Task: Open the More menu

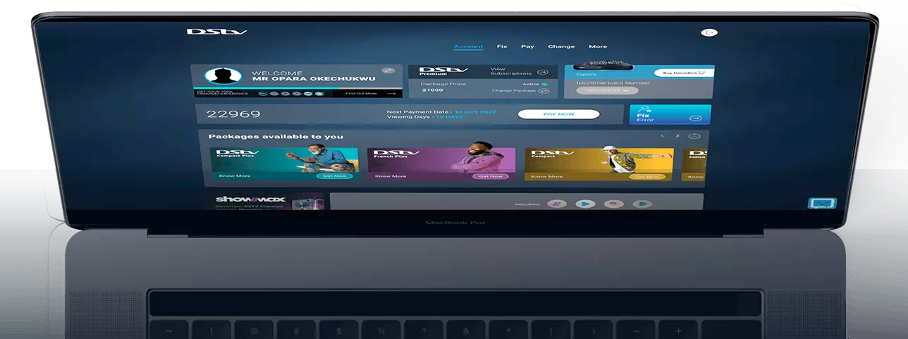Action: 598,47
